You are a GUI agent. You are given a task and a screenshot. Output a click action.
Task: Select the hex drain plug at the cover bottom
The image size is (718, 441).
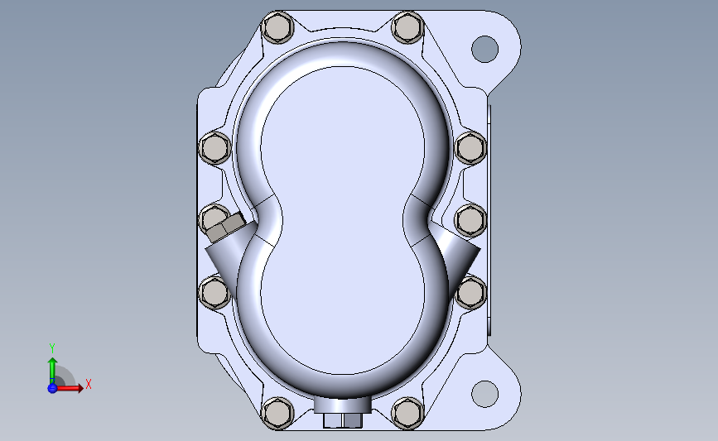pos(343,420)
